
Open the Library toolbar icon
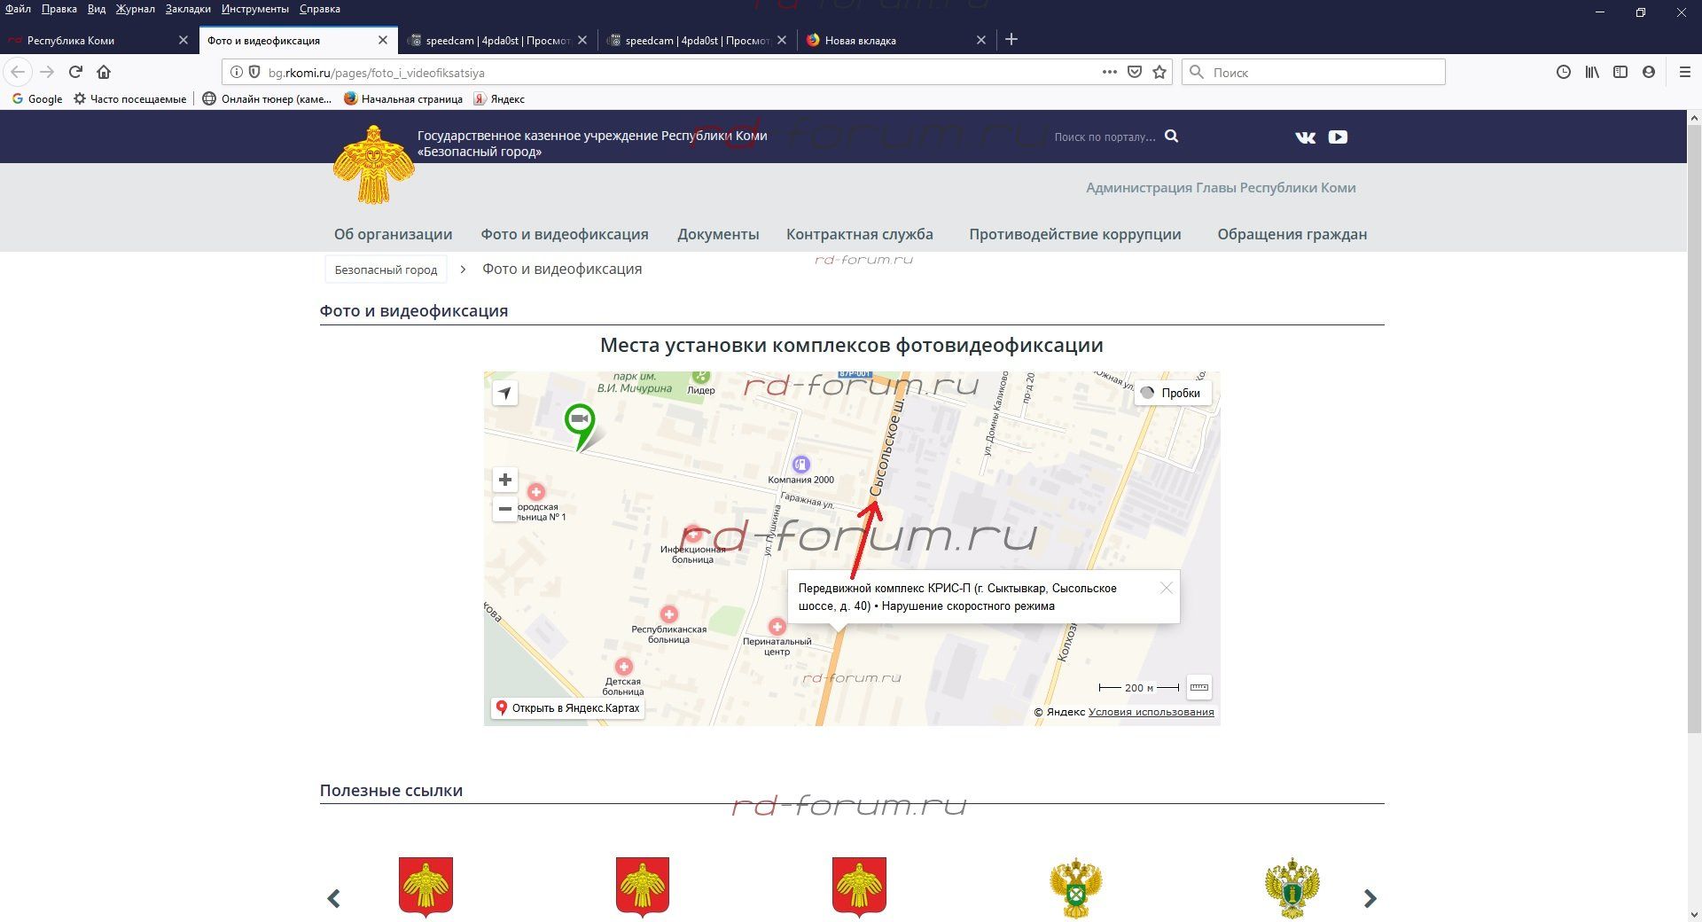pos(1592,72)
